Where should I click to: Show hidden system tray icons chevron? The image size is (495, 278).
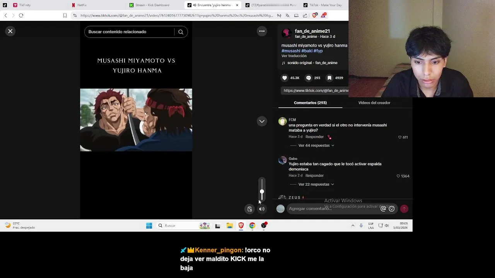coord(353,226)
